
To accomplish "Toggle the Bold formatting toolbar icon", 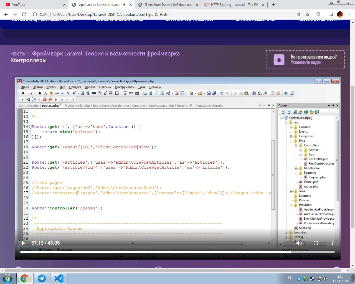I will (22, 93).
